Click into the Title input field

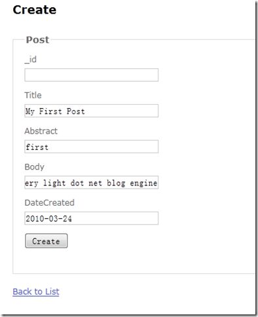click(92, 111)
